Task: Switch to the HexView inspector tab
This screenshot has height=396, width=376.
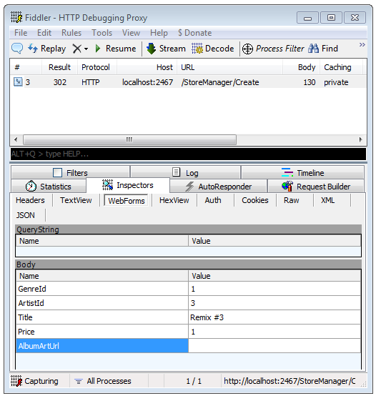Action: click(x=174, y=200)
